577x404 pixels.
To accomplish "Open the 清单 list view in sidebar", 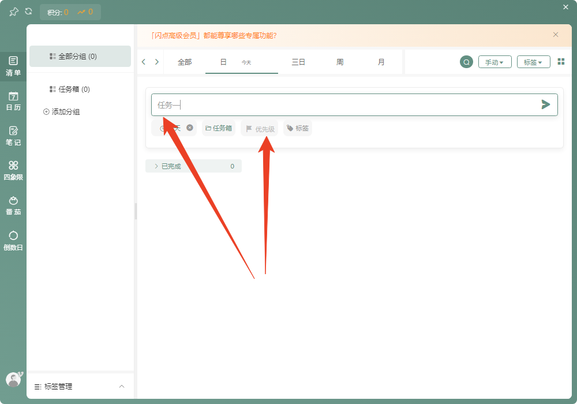I will pyautogui.click(x=13, y=66).
